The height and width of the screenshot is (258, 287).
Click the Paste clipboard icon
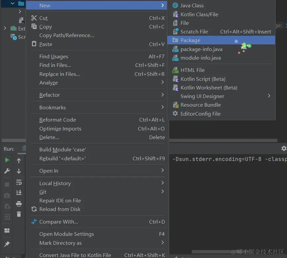pyautogui.click(x=34, y=44)
